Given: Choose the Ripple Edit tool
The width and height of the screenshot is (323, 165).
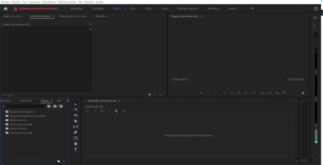Looking at the screenshot, I should pyautogui.click(x=75, y=115).
